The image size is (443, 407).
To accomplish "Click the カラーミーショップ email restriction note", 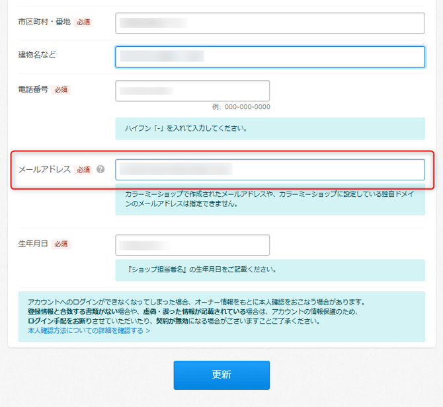I will pyautogui.click(x=270, y=200).
